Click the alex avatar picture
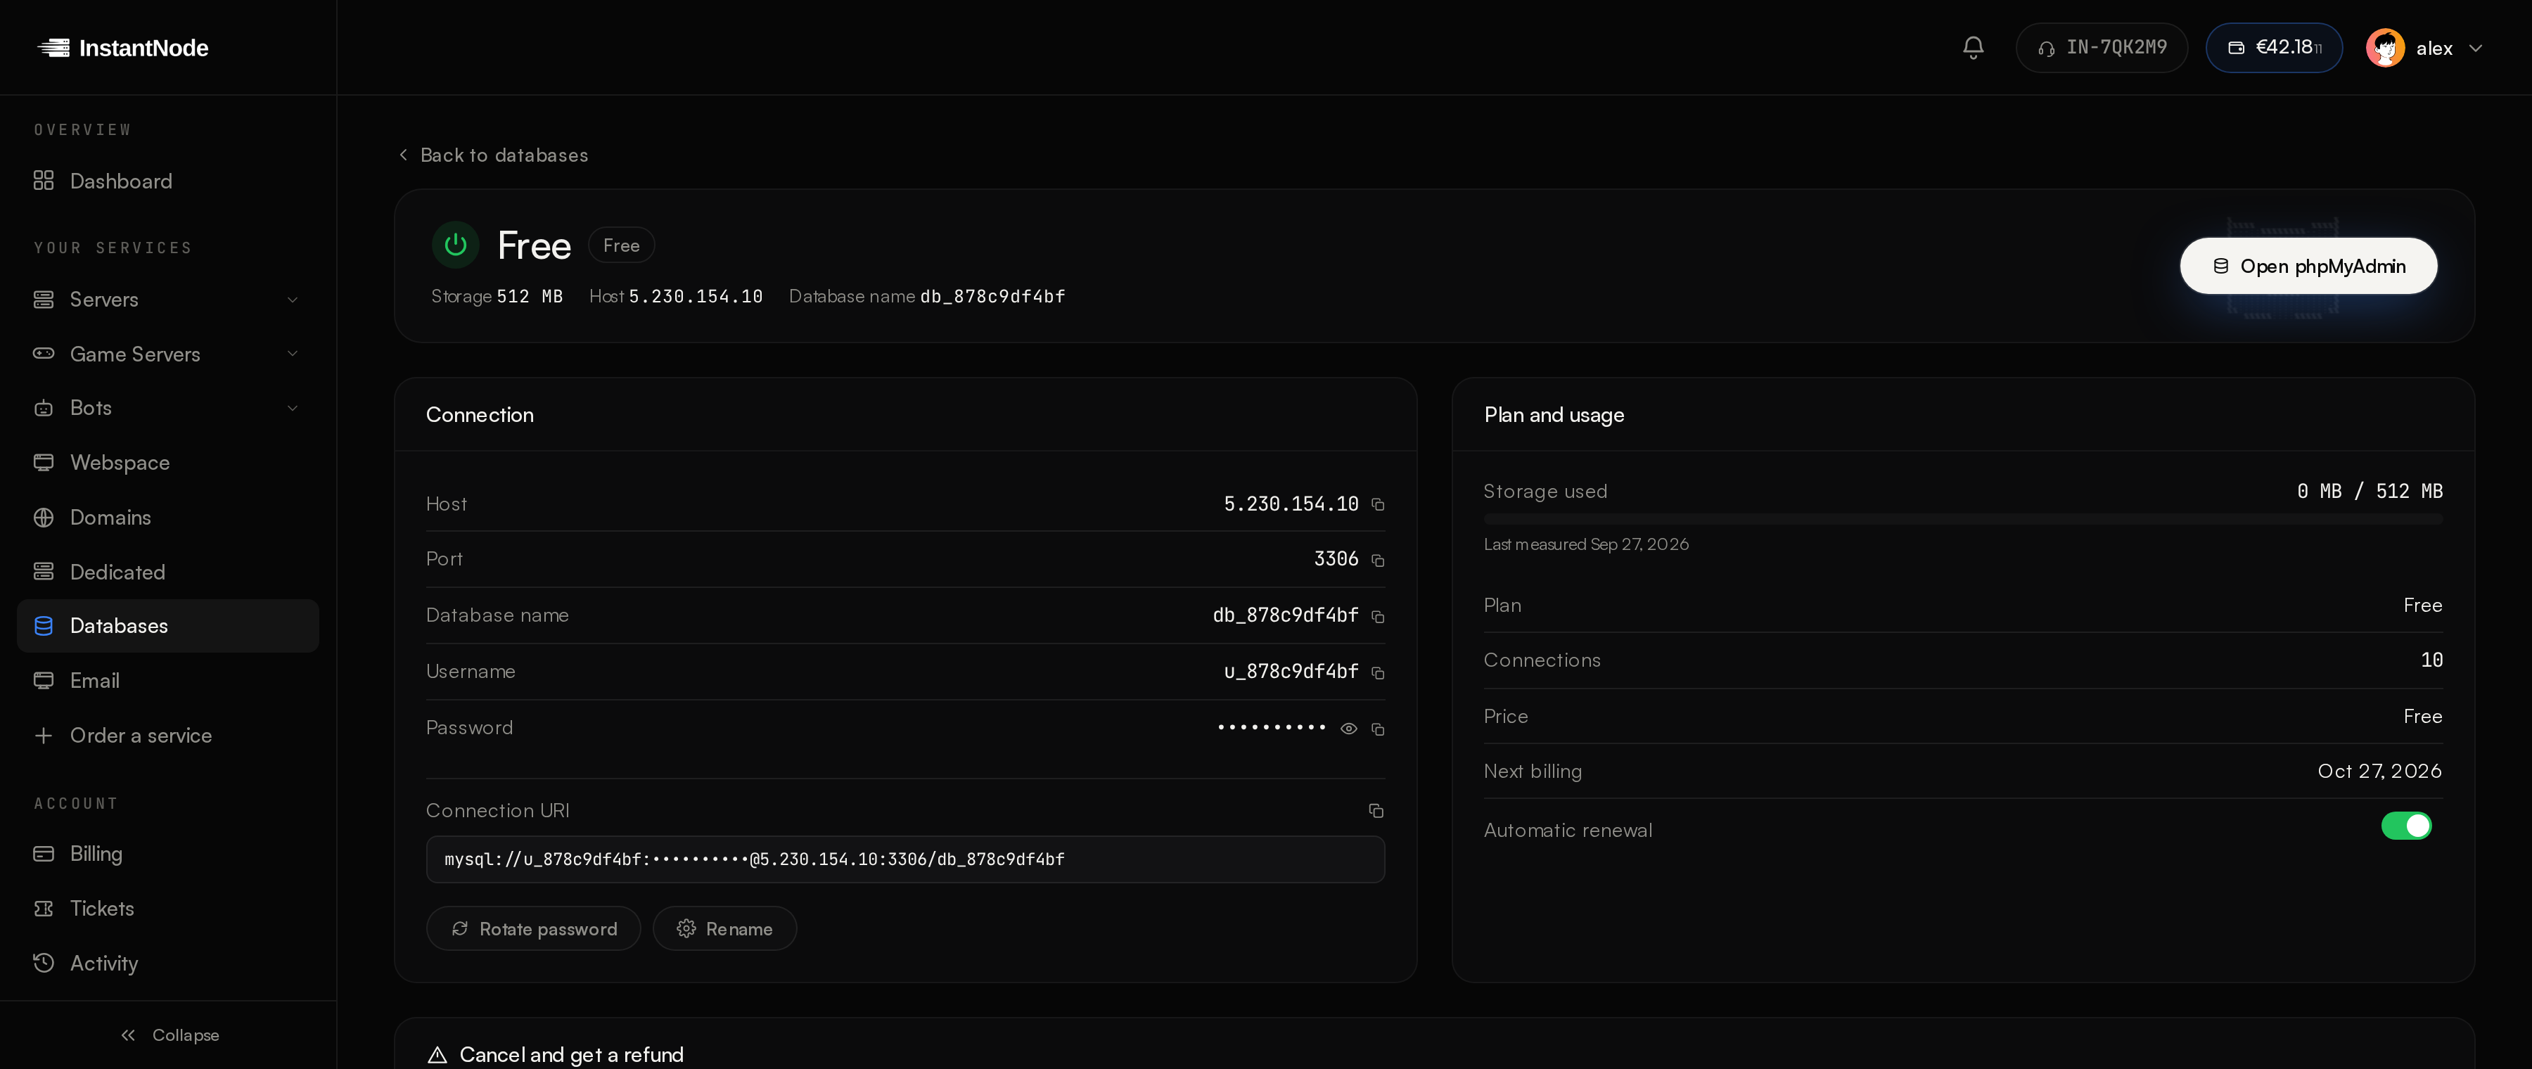This screenshot has height=1069, width=2532. tap(2384, 47)
